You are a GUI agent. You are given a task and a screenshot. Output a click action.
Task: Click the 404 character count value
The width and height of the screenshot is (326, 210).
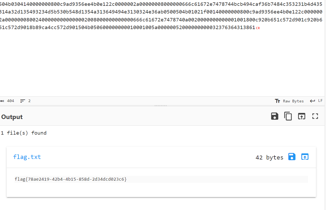11,101
